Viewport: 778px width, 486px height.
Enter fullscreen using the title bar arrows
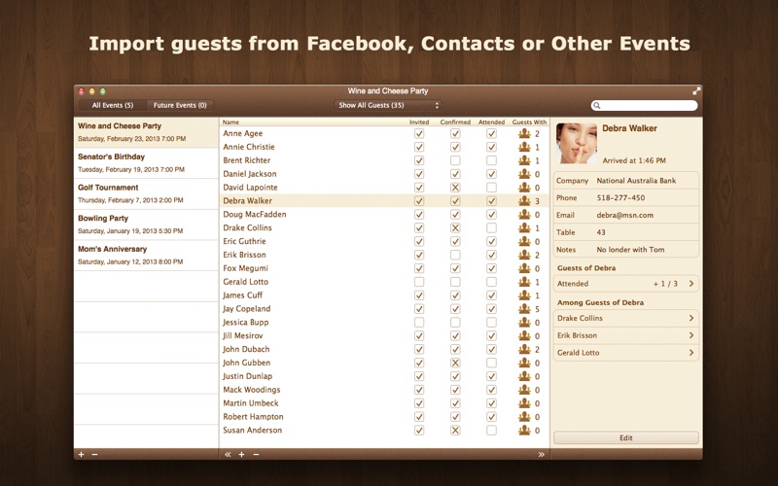(696, 90)
